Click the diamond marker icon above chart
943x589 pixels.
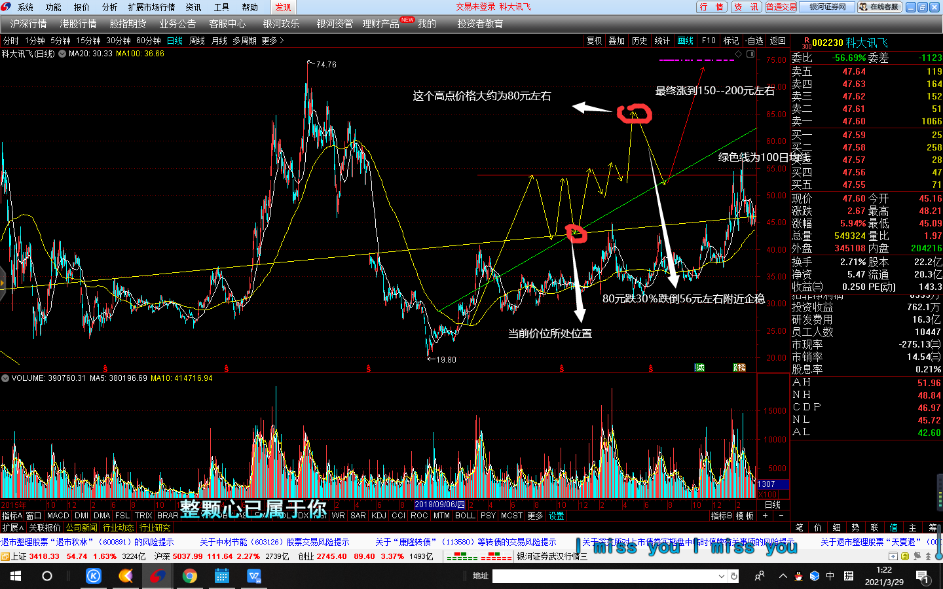738,54
